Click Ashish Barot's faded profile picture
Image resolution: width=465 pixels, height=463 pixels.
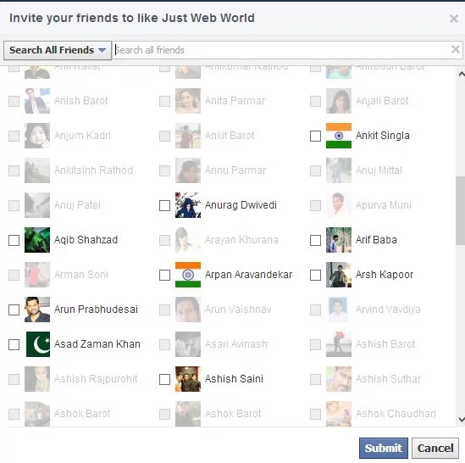339,344
